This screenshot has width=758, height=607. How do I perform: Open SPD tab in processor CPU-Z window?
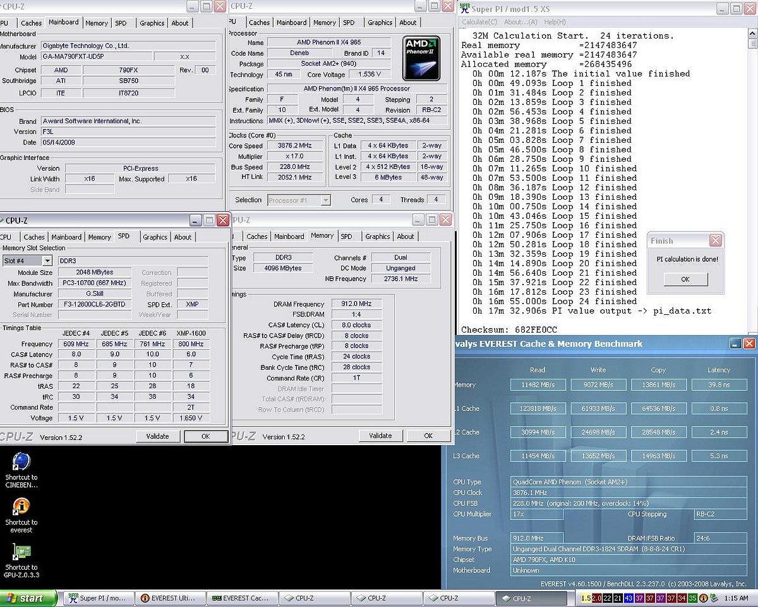tap(349, 23)
